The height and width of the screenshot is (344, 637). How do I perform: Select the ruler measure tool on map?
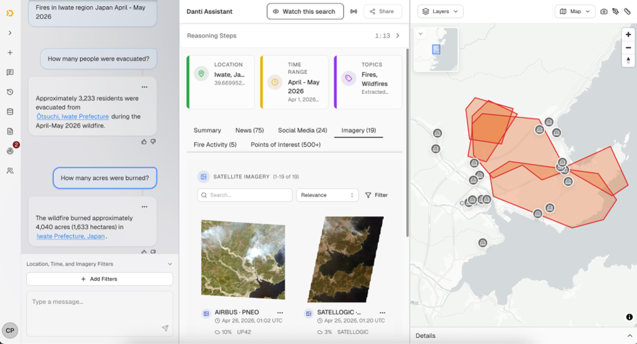pos(627,11)
